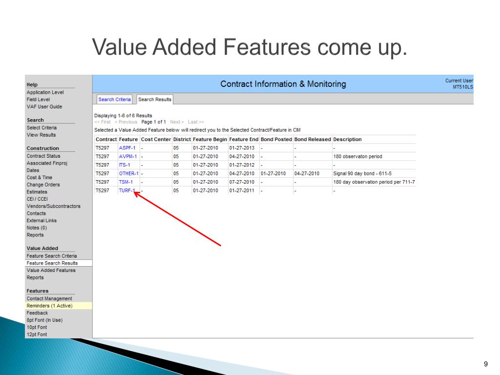
Task: Open Reminders (1 Active)
Action: click(x=59, y=306)
